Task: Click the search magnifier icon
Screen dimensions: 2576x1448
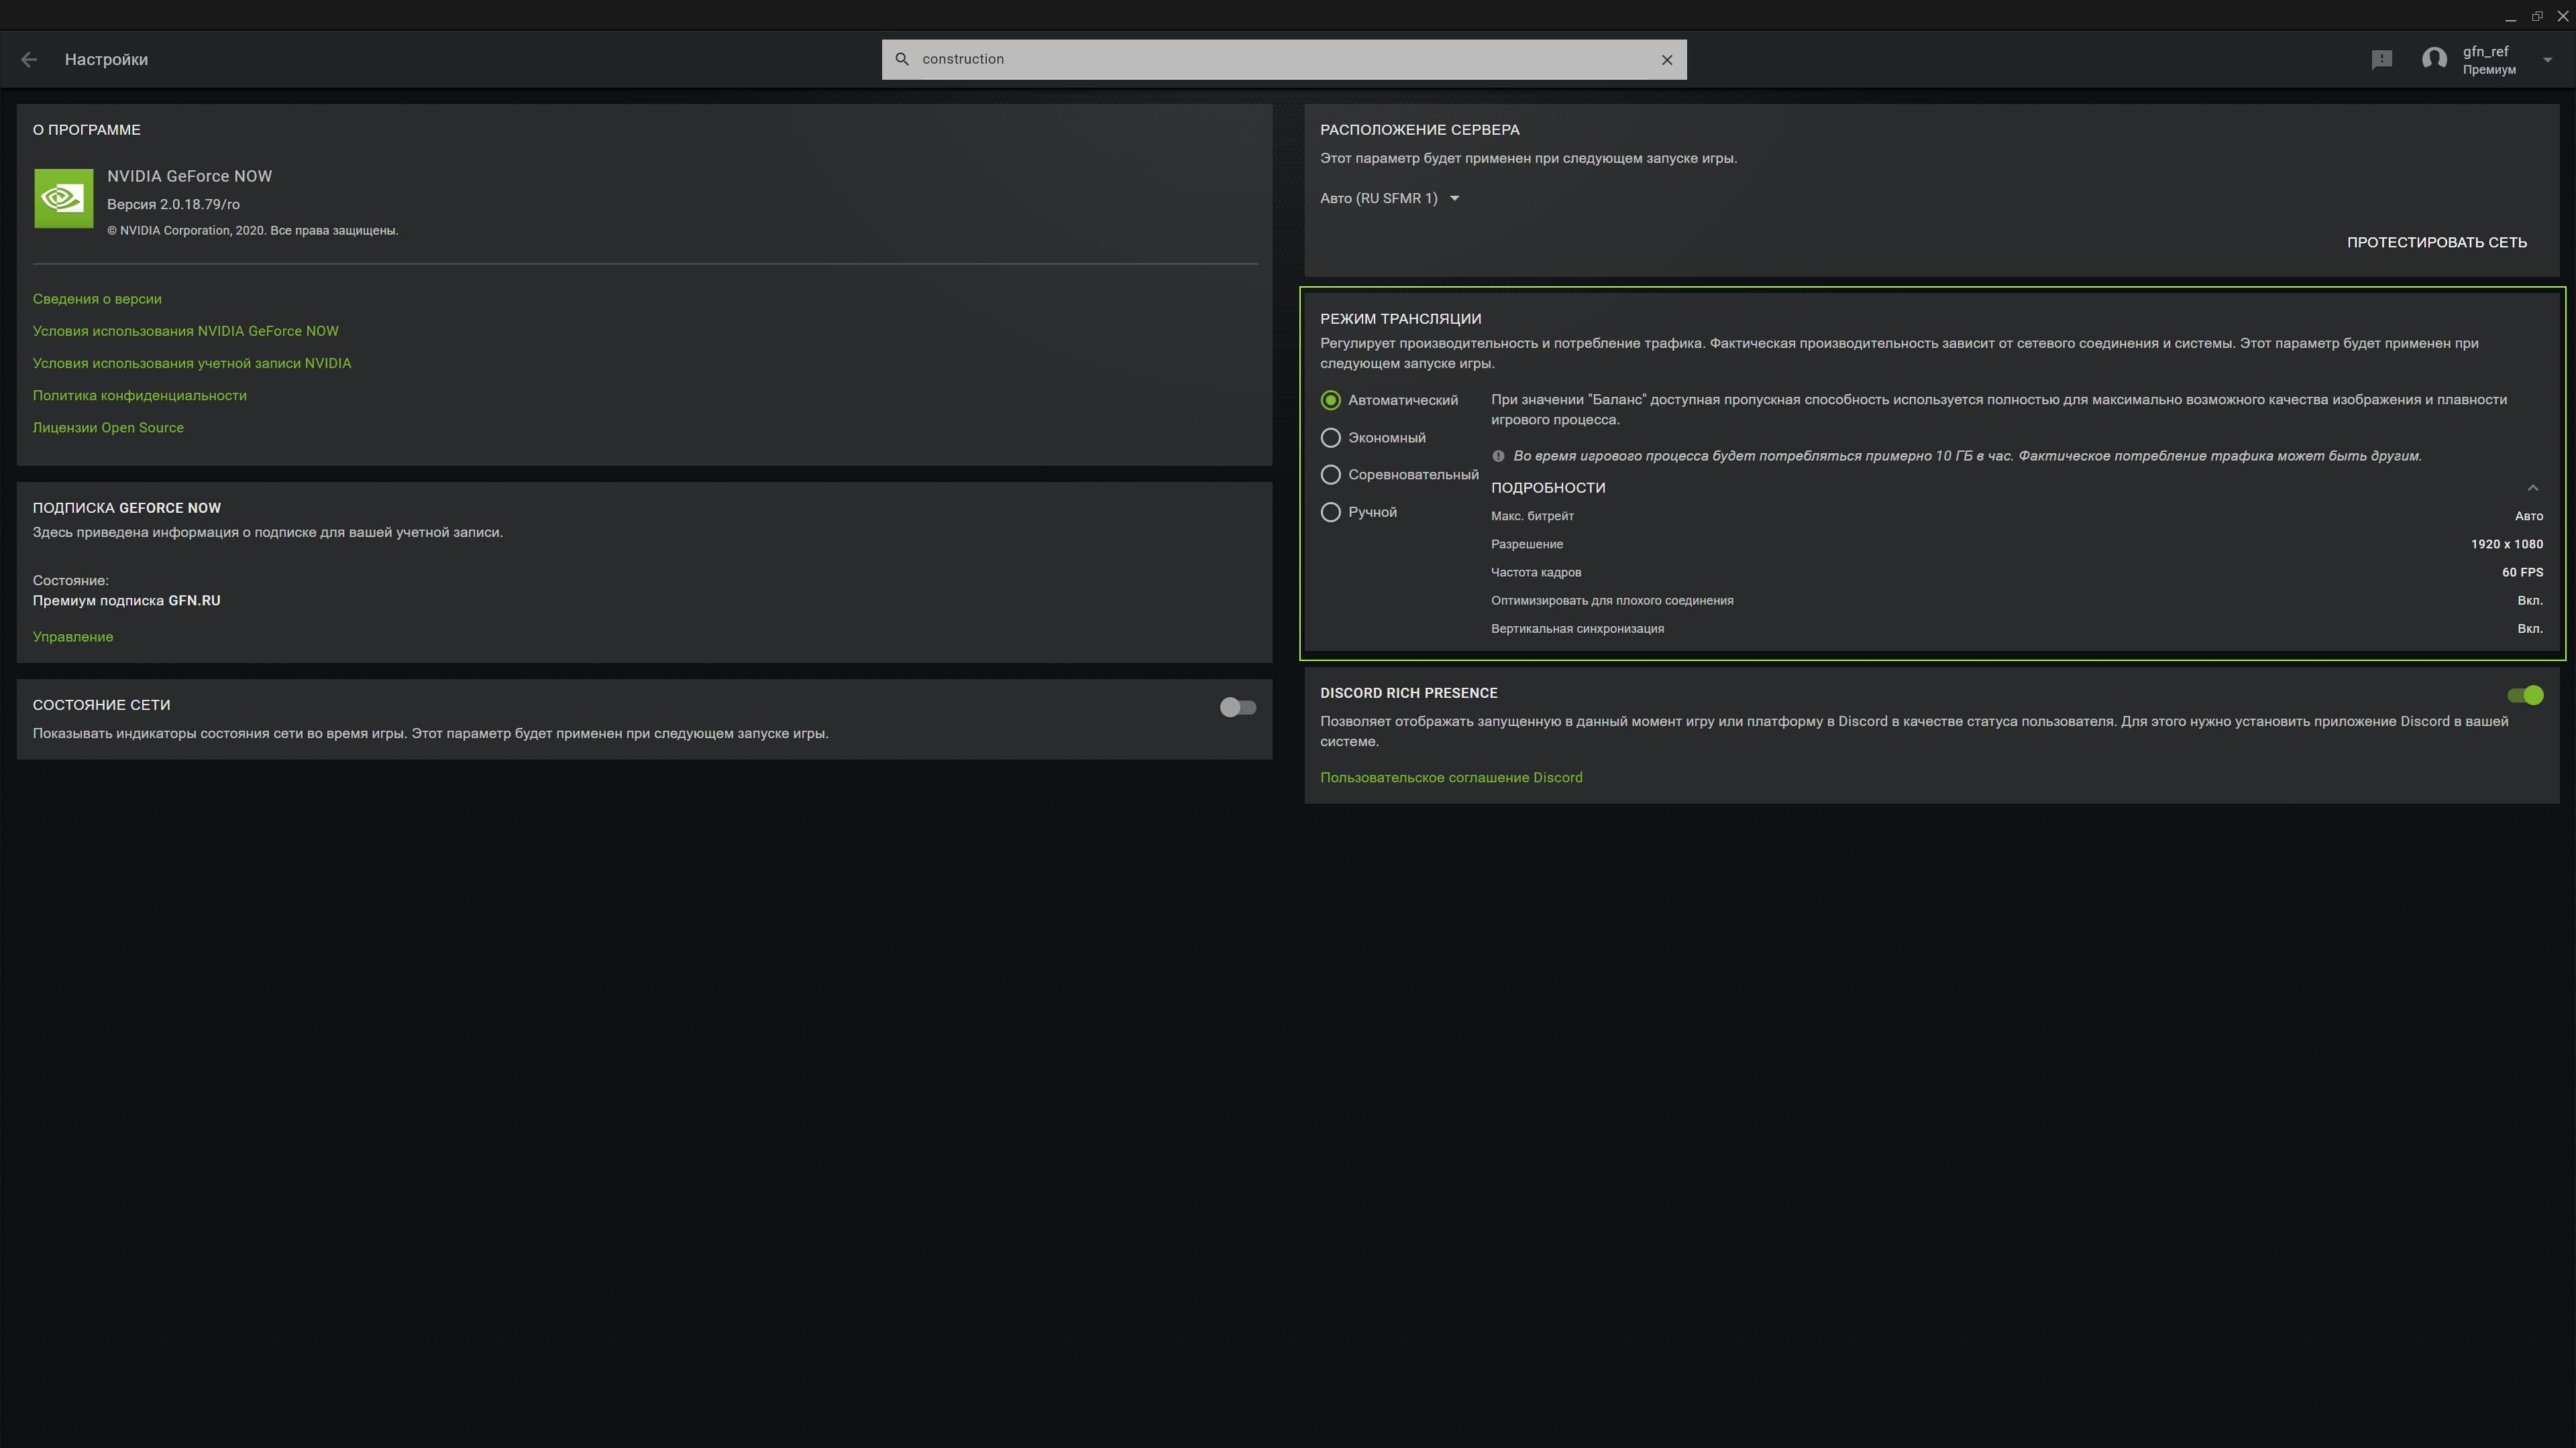Action: [902, 60]
